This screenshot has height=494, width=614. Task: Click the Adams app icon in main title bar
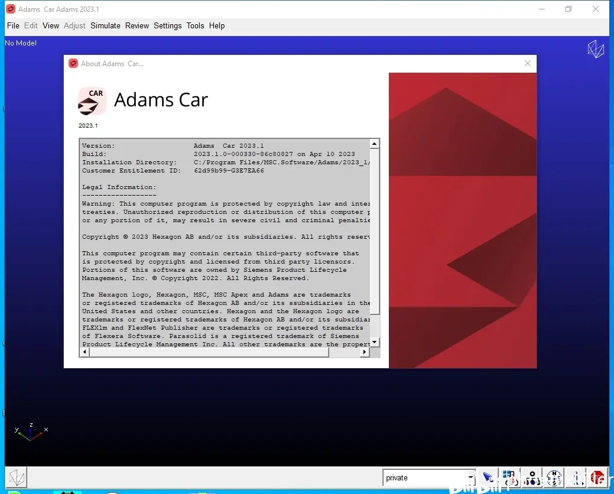point(11,9)
